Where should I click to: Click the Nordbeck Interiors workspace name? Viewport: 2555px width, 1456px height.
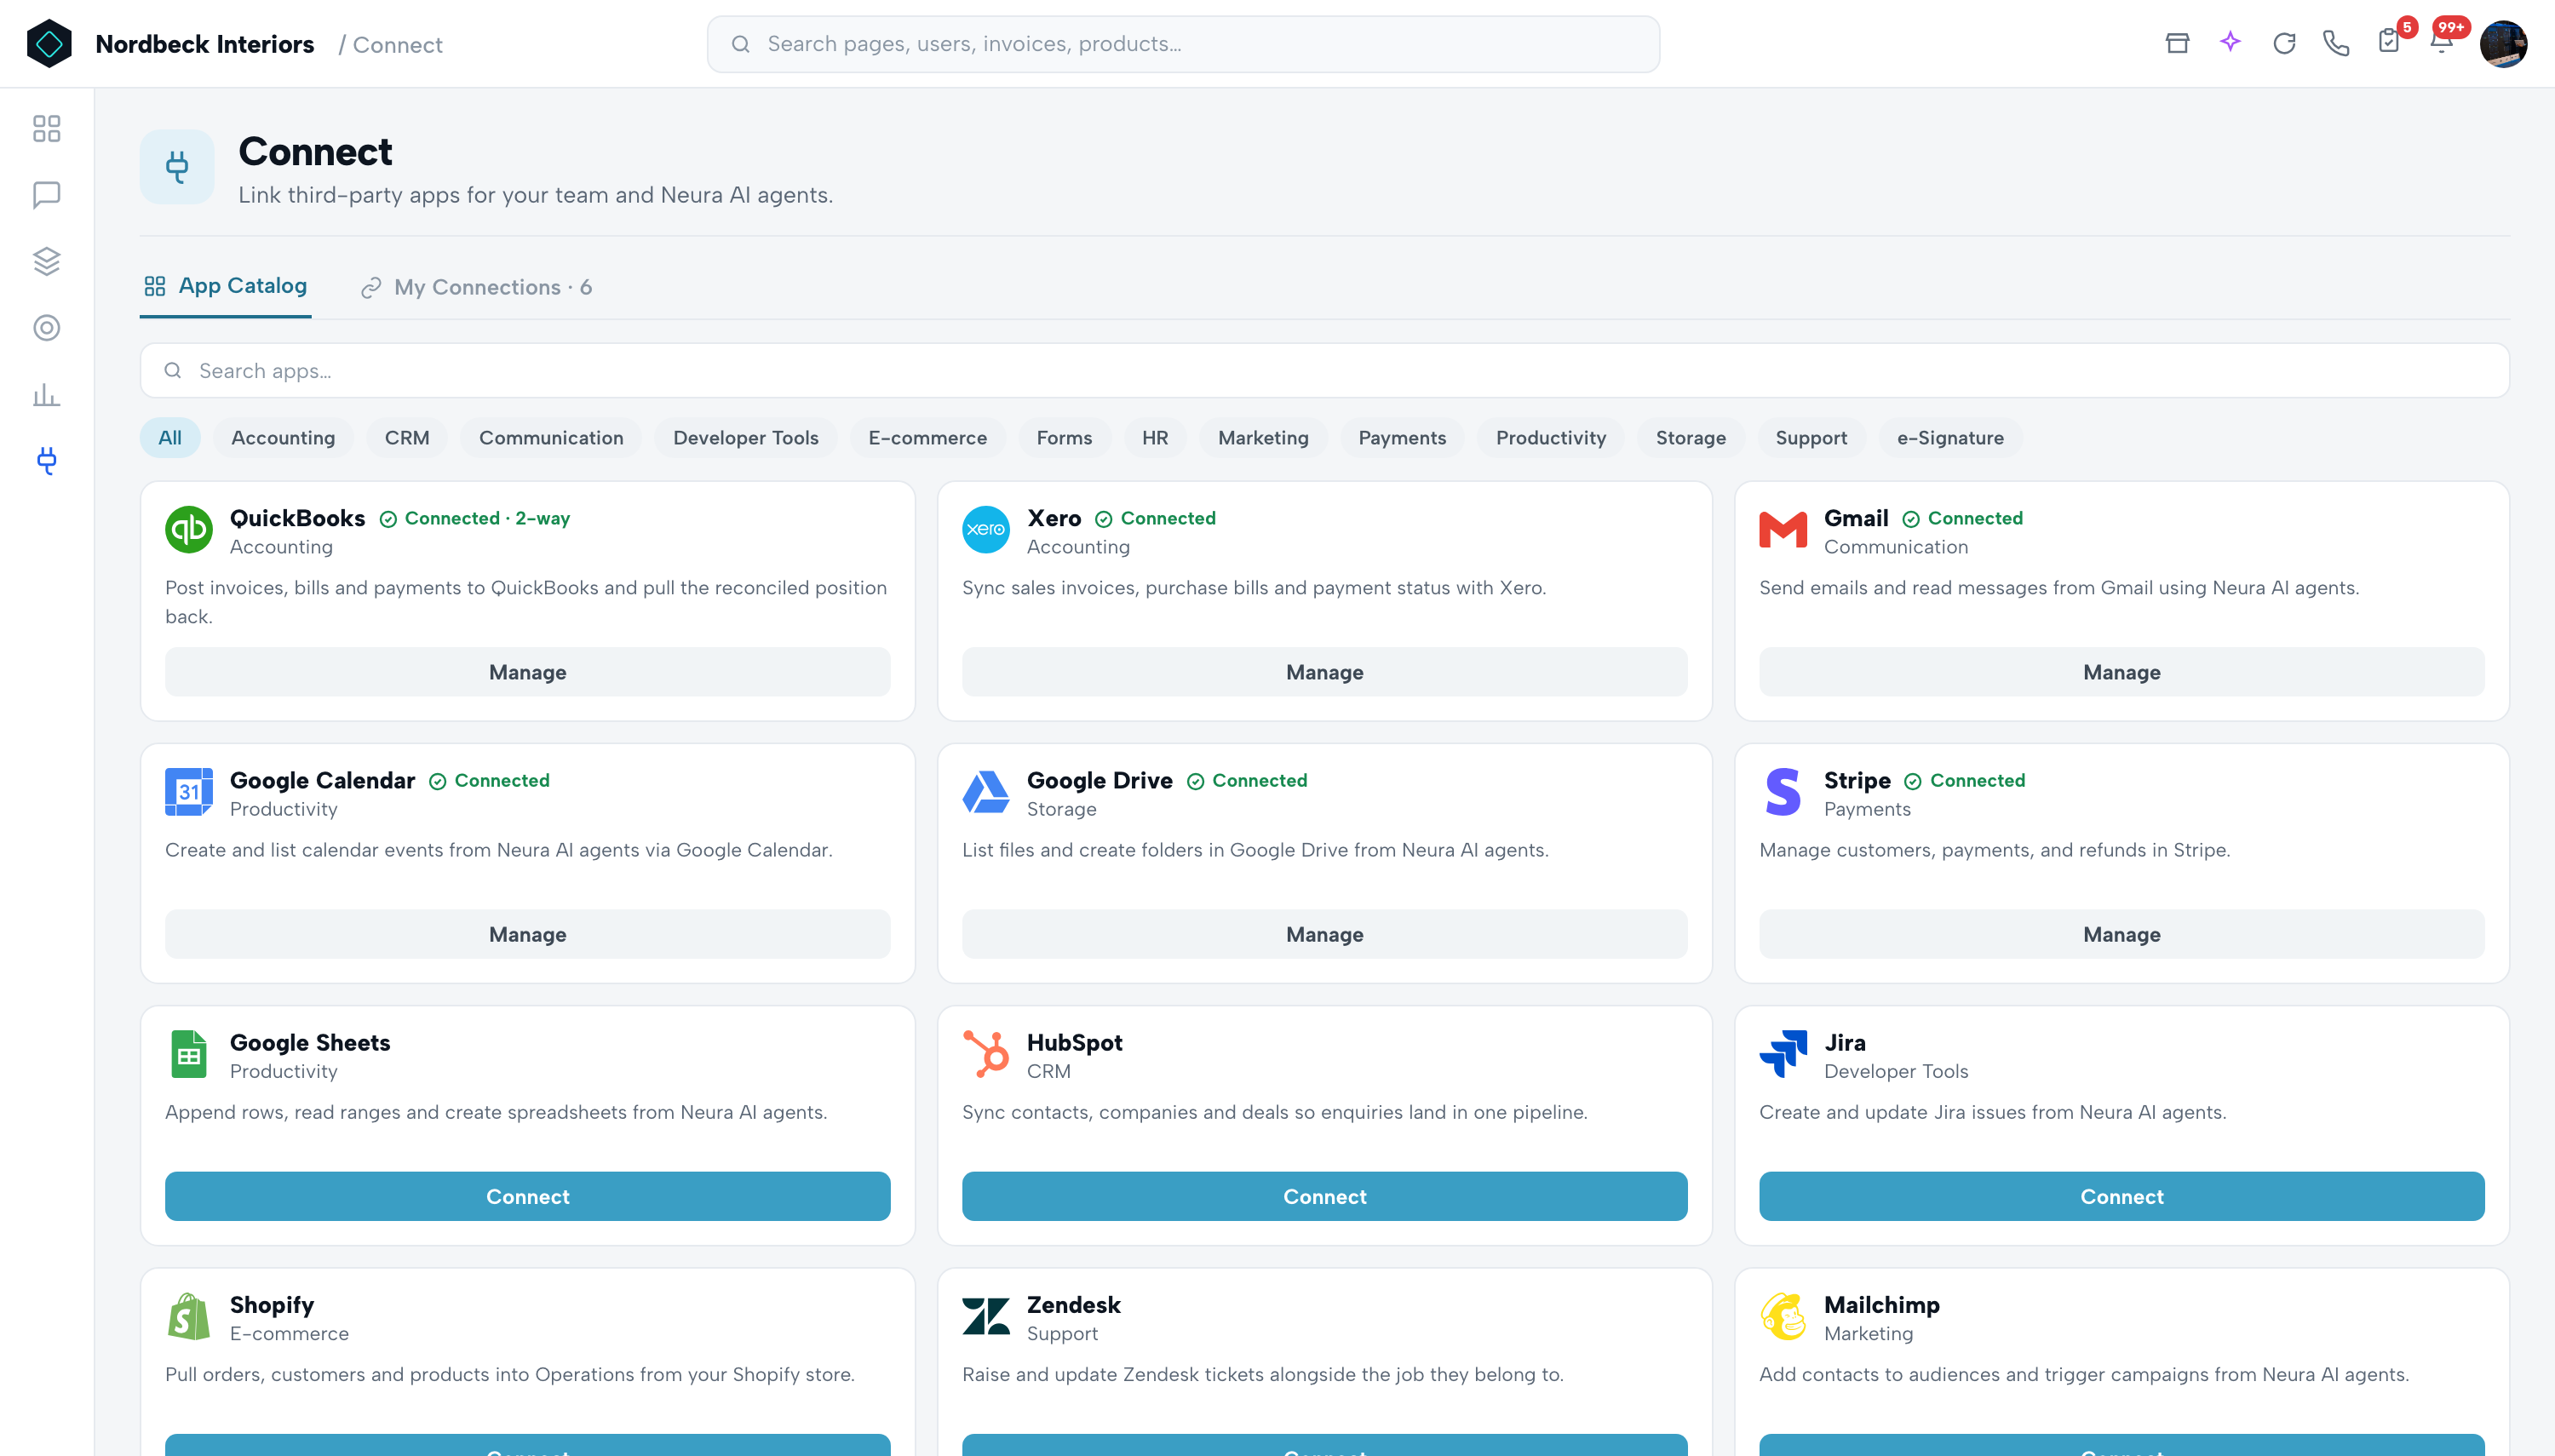click(204, 44)
